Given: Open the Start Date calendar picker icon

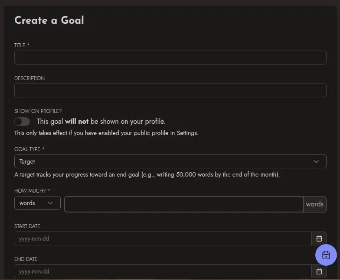Looking at the screenshot, I should click(x=319, y=238).
